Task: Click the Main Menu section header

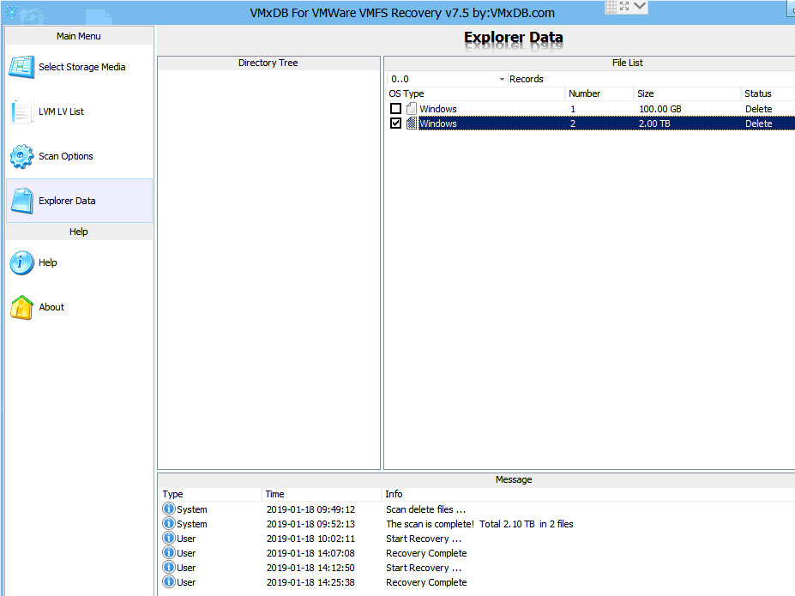Action: coord(79,36)
